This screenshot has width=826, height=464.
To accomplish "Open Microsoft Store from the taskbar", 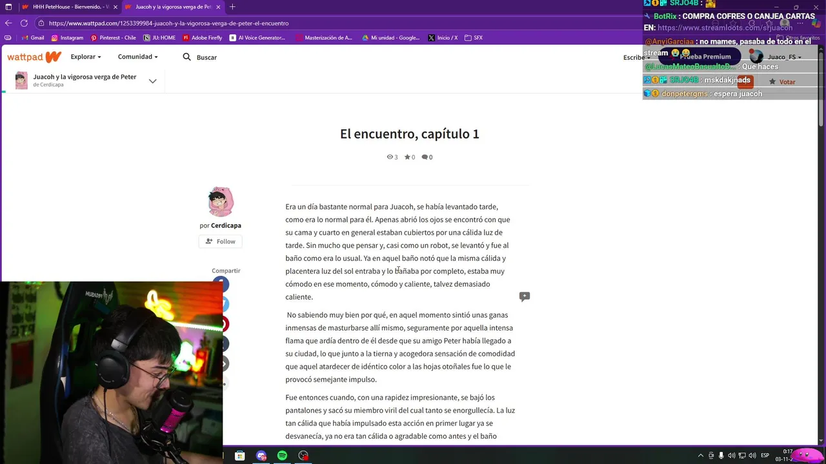I will pos(239,456).
